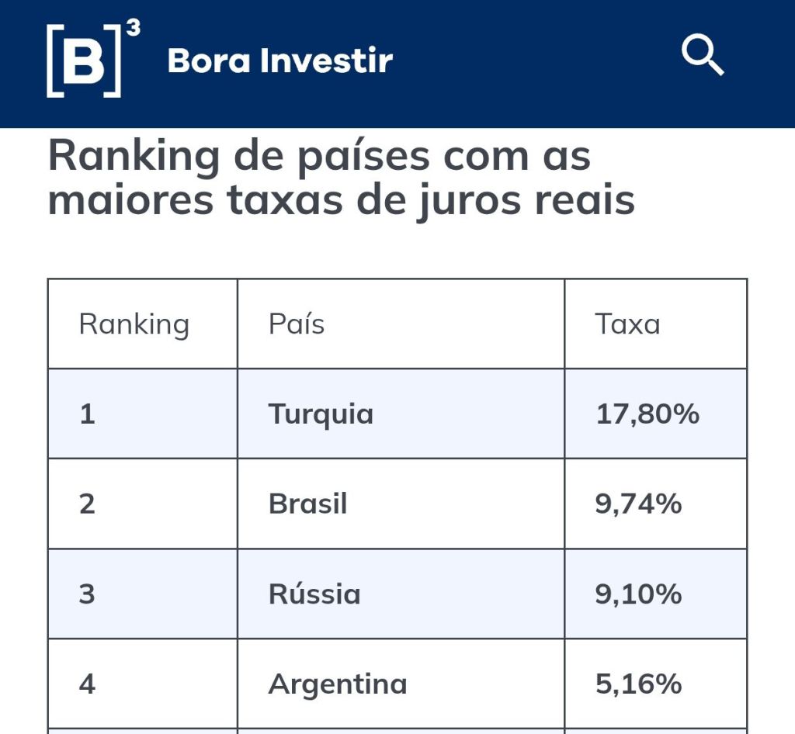Screen dimensions: 795x734
Task: Select the Turquia country cell
Action: pyautogui.click(x=321, y=414)
